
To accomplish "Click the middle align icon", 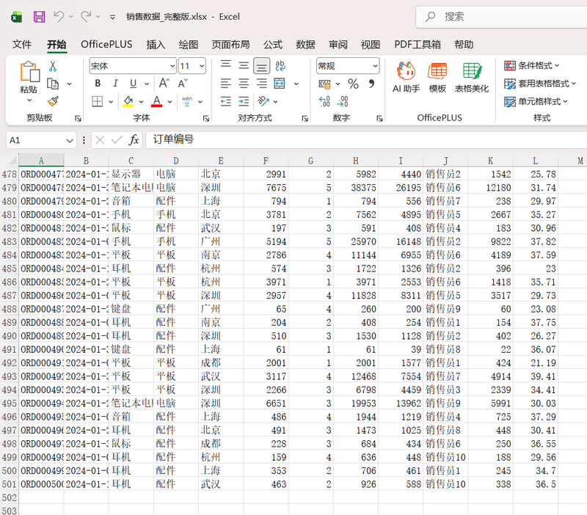I will 244,66.
